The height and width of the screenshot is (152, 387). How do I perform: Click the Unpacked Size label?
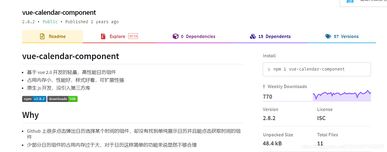pyautogui.click(x=278, y=135)
